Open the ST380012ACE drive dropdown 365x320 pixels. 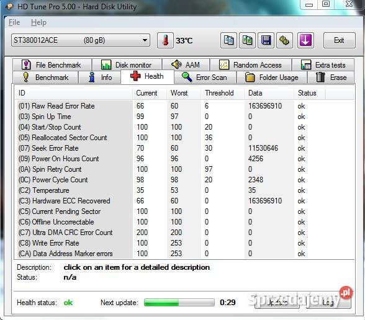tap(81, 40)
